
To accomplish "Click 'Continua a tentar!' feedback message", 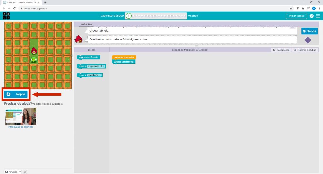I will click(119, 39).
